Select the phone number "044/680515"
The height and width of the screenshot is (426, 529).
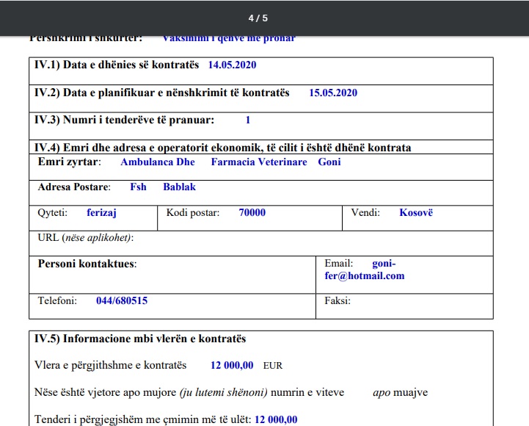(122, 300)
